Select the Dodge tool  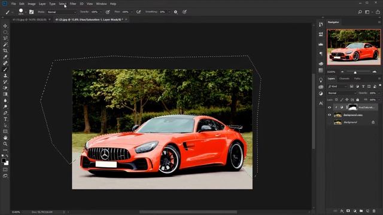pyautogui.click(x=5, y=107)
